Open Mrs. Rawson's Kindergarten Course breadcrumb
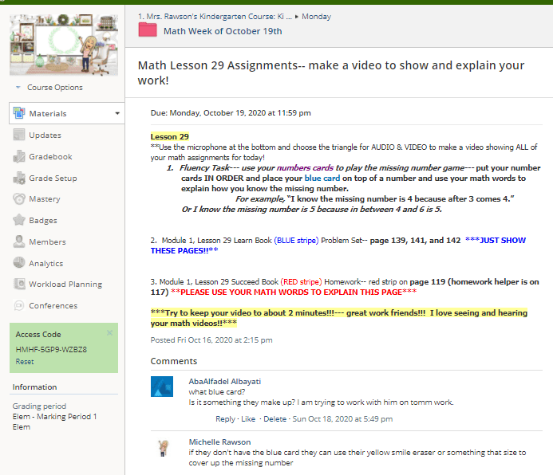 coord(215,17)
